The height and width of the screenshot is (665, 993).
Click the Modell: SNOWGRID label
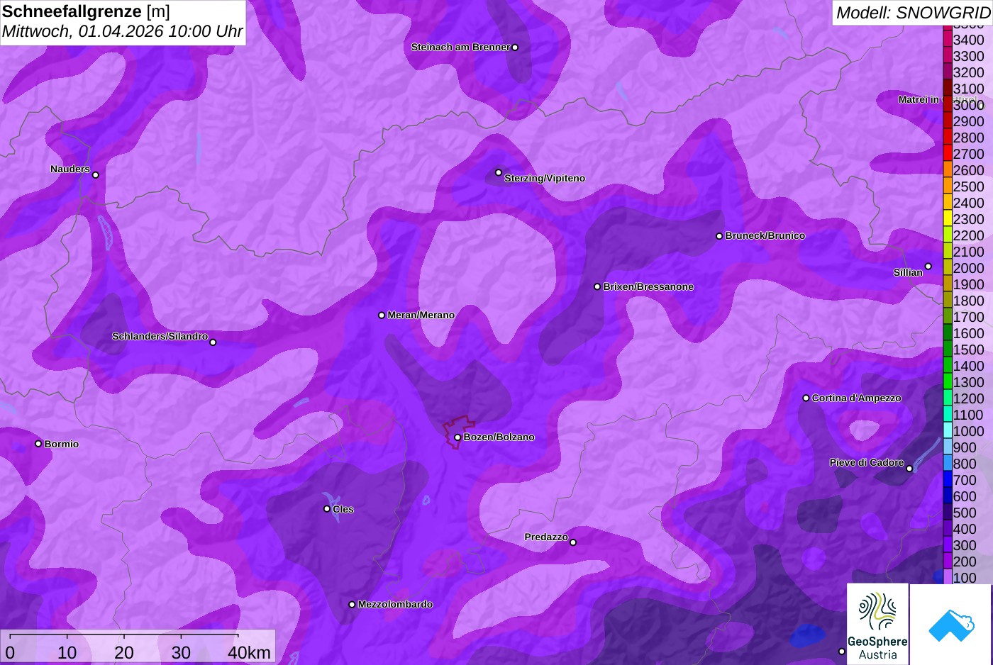[913, 12]
